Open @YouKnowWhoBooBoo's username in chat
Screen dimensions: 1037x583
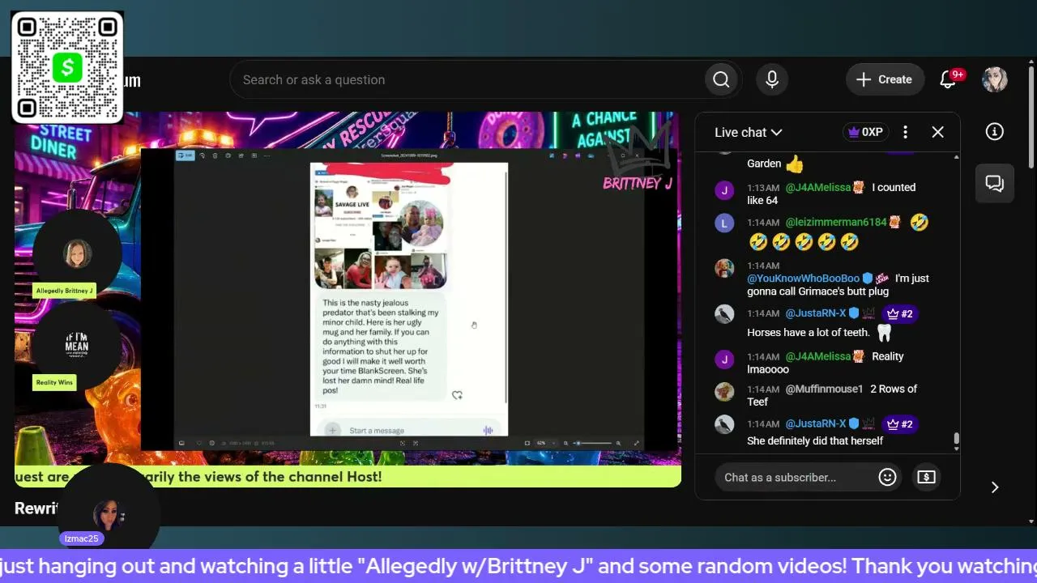(804, 278)
